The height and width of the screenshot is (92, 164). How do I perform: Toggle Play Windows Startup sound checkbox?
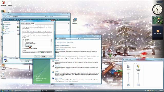click(x=23, y=49)
